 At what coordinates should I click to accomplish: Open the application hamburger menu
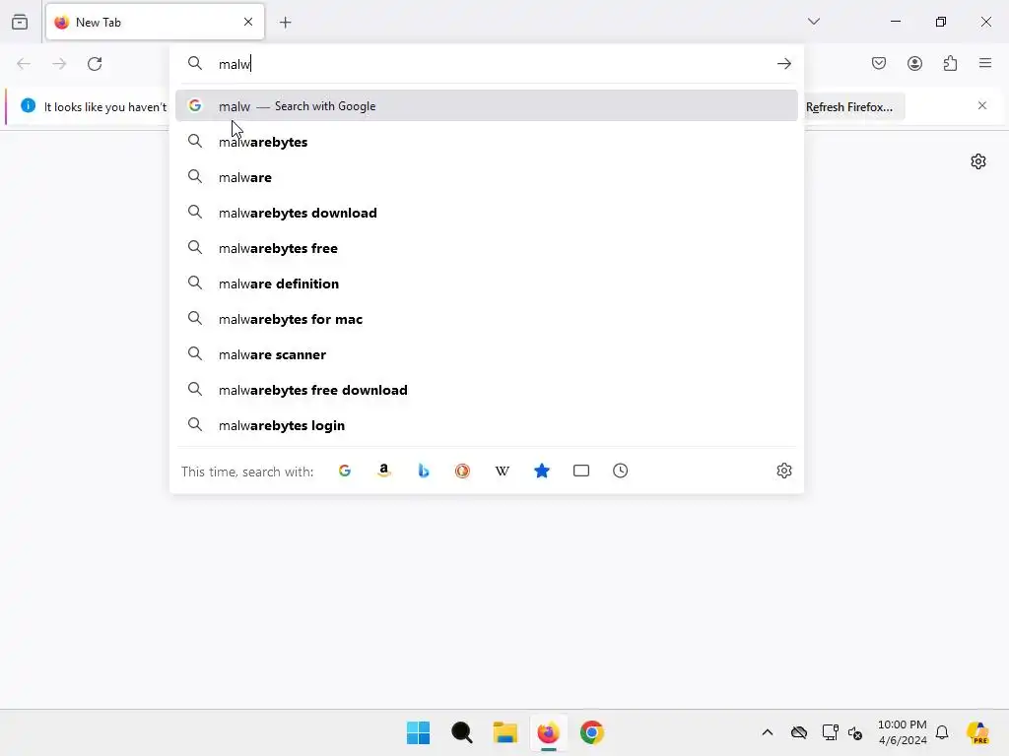pyautogui.click(x=985, y=63)
